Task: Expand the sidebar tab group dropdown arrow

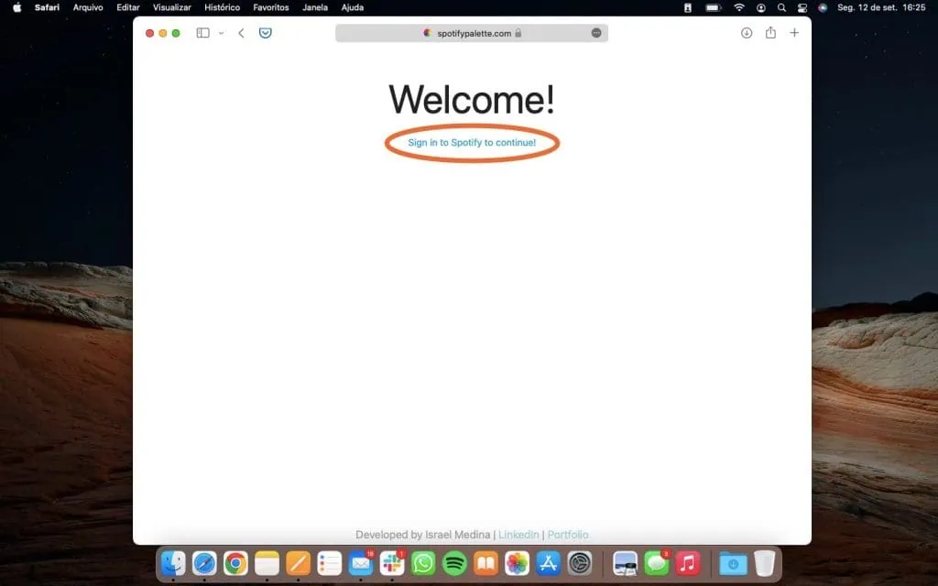Action: click(x=221, y=33)
